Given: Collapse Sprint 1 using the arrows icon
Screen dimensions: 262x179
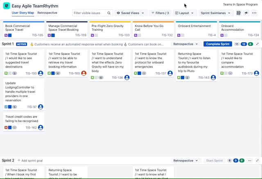Looking at the screenshot, I should coord(258,44).
